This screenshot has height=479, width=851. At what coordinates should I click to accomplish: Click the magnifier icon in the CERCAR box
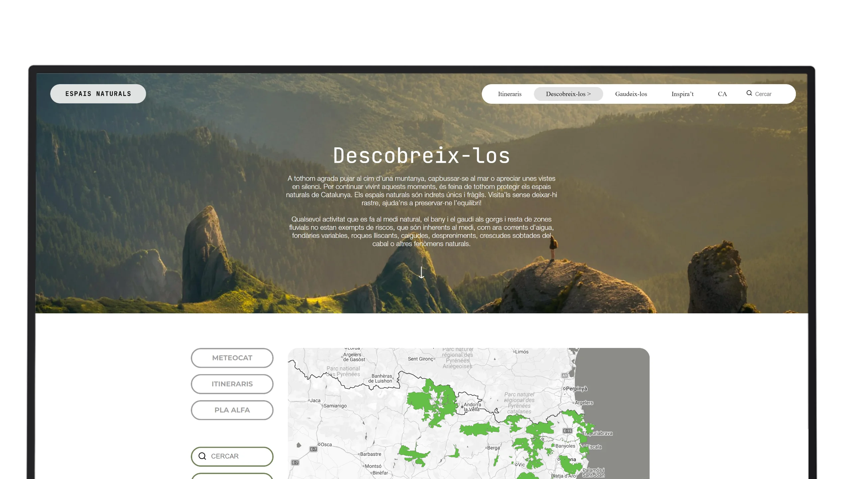click(x=202, y=456)
